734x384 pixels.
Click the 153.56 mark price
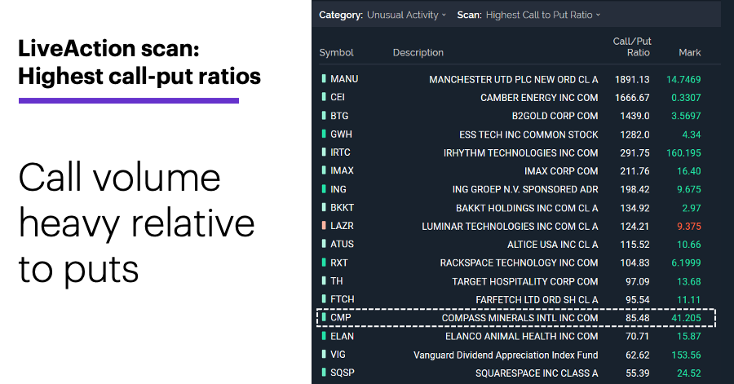click(x=686, y=355)
